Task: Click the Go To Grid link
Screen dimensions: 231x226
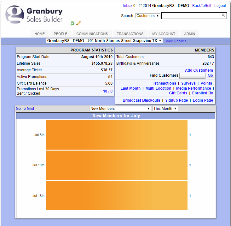Action: 25,109
